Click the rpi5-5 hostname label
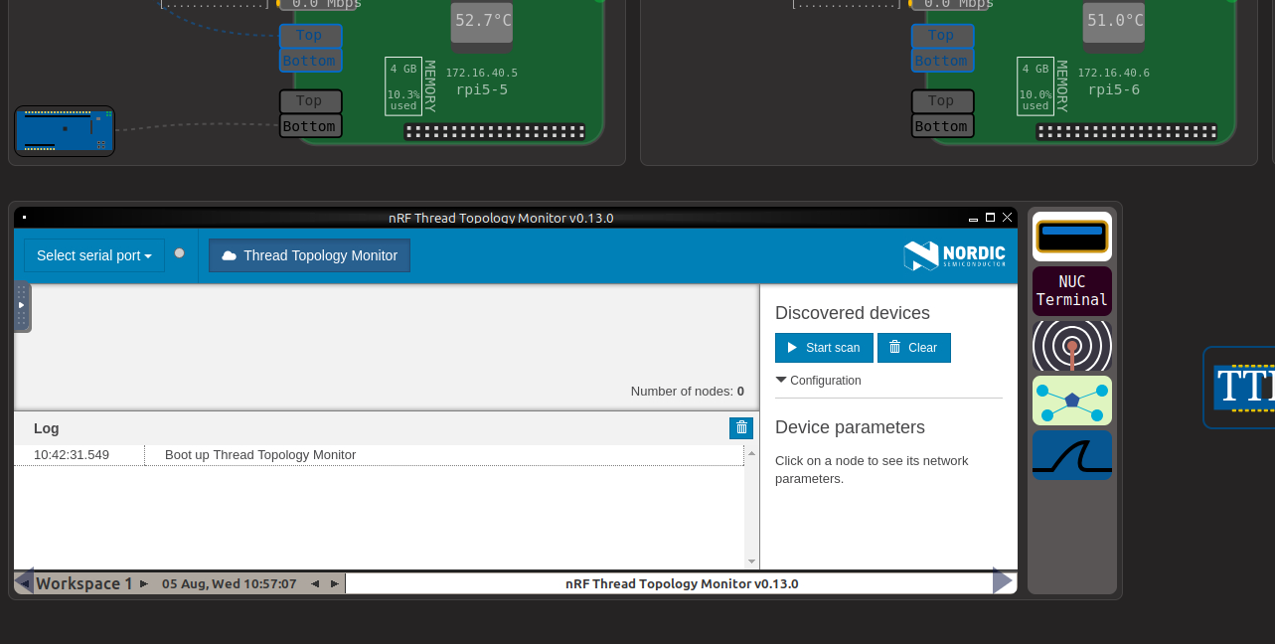The width and height of the screenshot is (1275, 644). click(481, 89)
